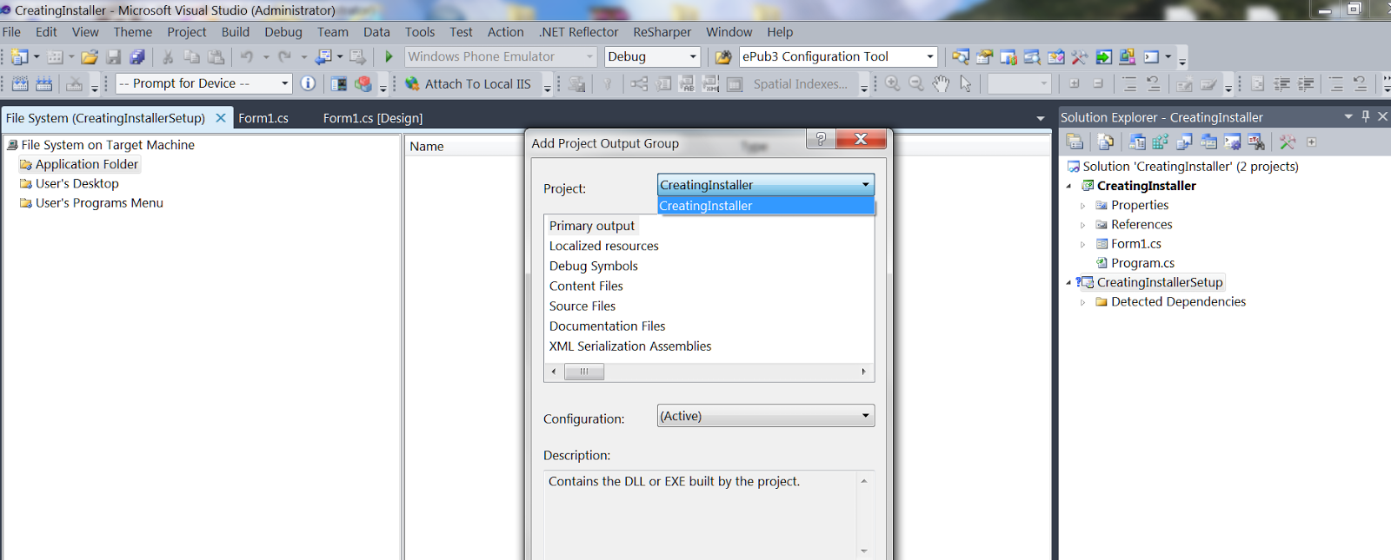Click the blue information icon

pos(308,84)
